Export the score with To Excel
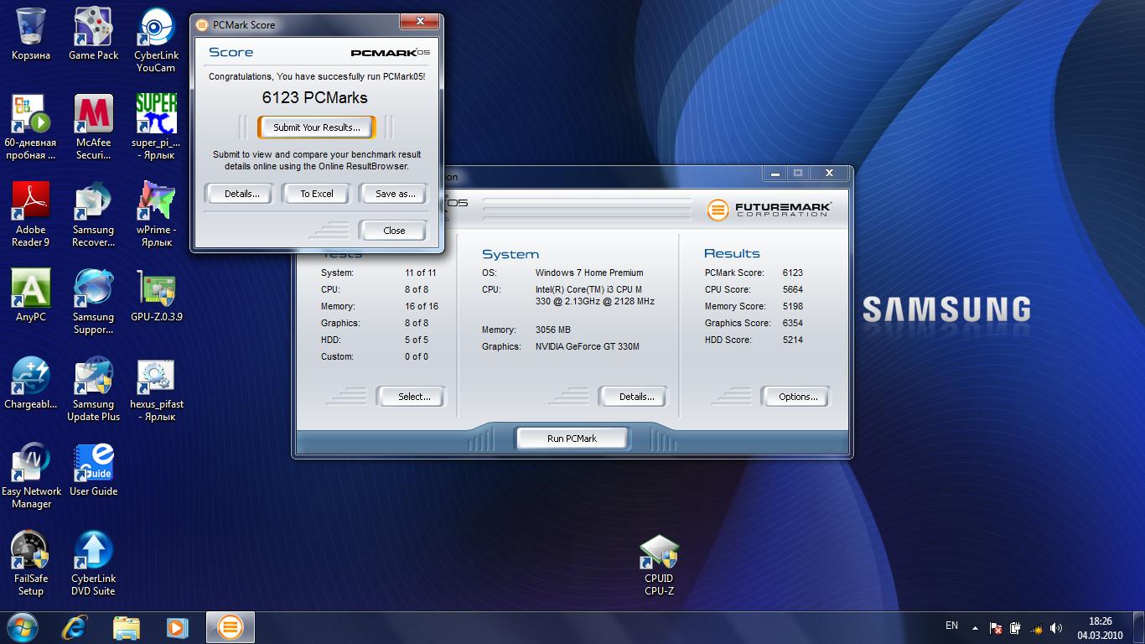1145x644 pixels. point(317,194)
